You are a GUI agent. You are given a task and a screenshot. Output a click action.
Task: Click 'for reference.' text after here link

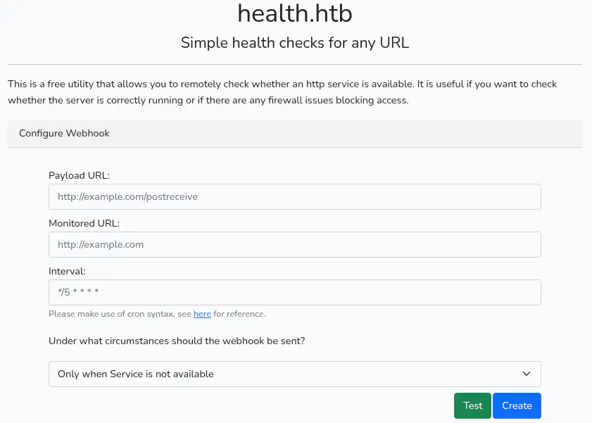coord(239,314)
